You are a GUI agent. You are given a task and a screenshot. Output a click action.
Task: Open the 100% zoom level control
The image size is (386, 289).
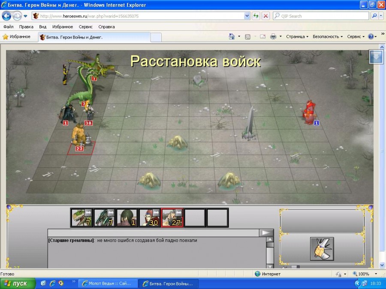click(365, 274)
